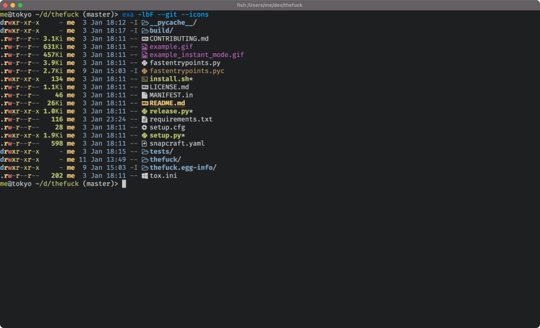
Task: Click the README.md filename
Action: click(167, 103)
